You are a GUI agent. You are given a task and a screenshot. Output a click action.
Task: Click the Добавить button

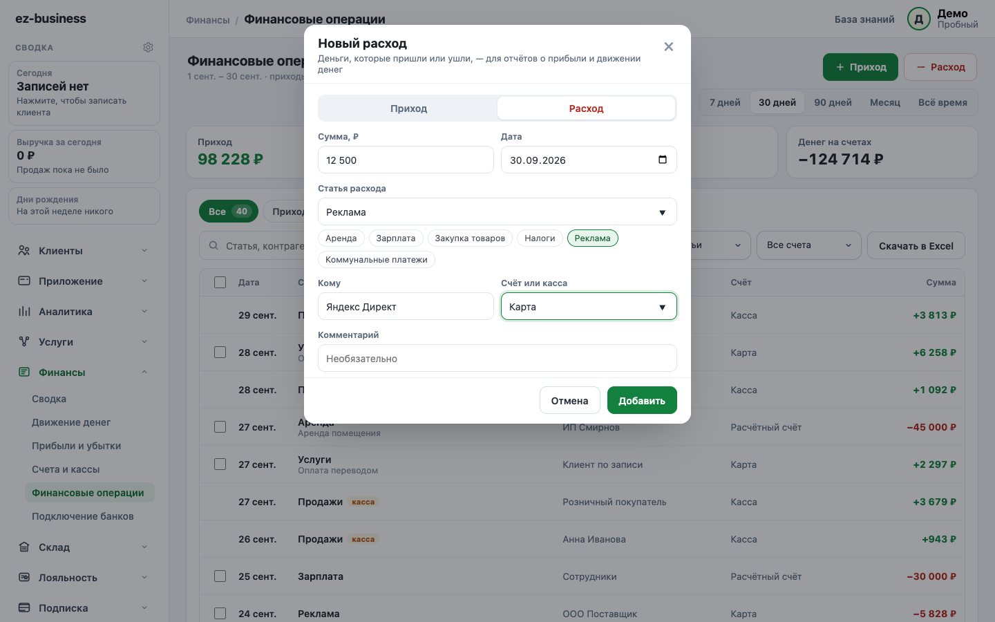click(x=642, y=400)
